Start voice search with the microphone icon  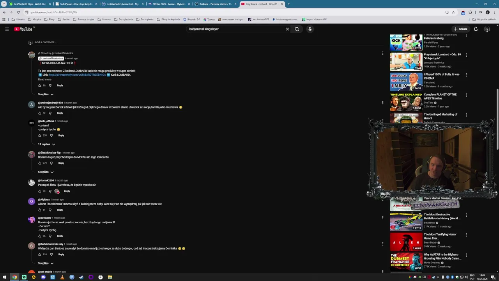310,29
